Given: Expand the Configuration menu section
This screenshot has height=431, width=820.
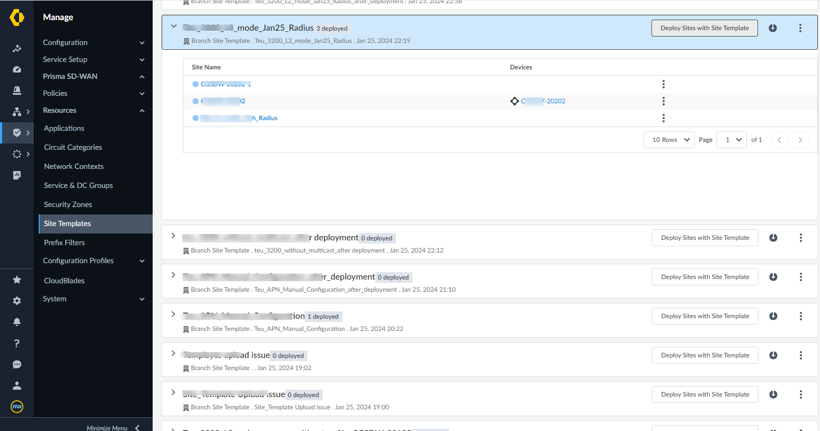Looking at the screenshot, I should [x=93, y=42].
